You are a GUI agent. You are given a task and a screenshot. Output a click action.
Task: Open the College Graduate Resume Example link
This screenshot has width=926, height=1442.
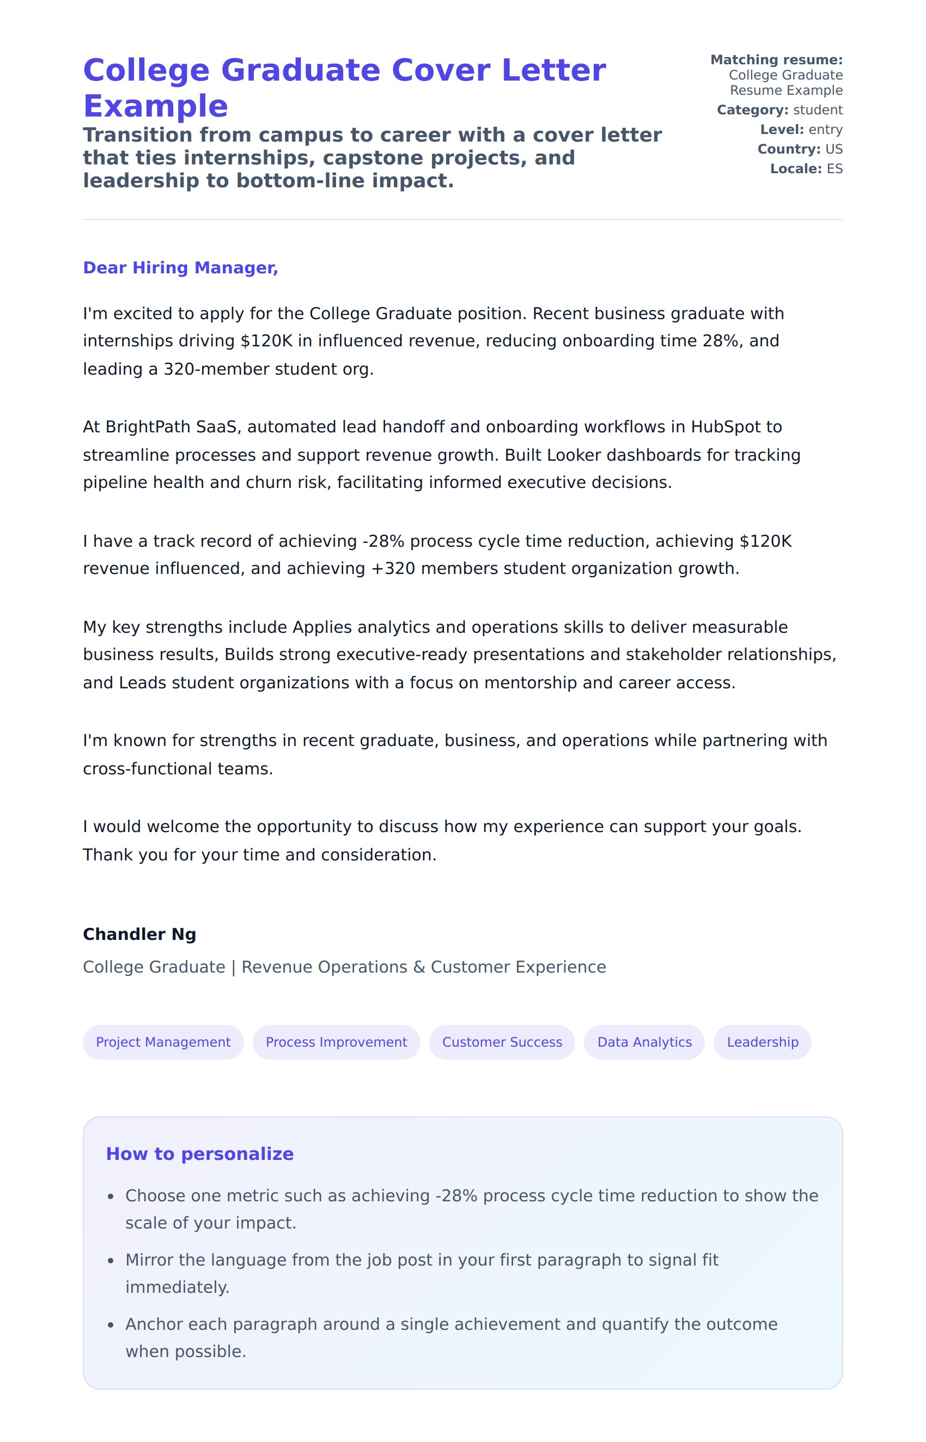(785, 83)
